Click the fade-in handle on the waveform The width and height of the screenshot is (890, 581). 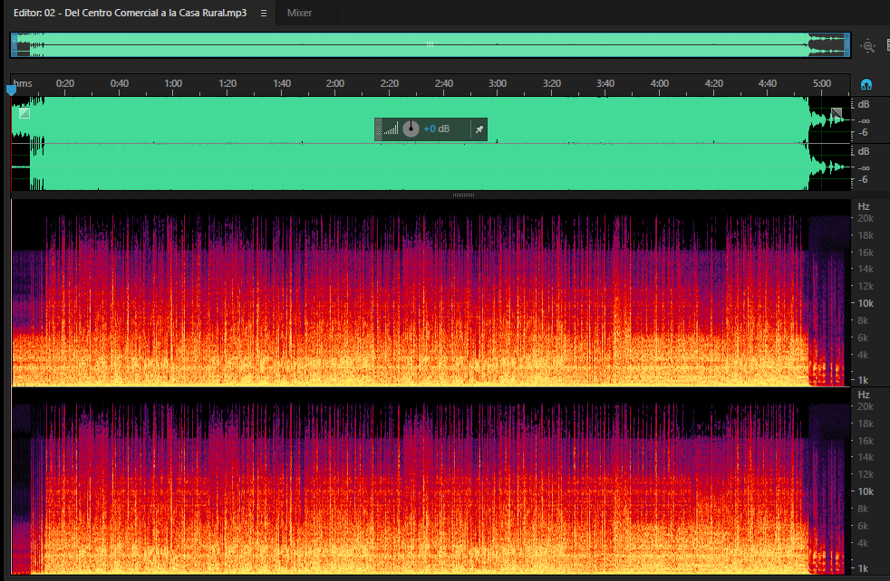24,113
